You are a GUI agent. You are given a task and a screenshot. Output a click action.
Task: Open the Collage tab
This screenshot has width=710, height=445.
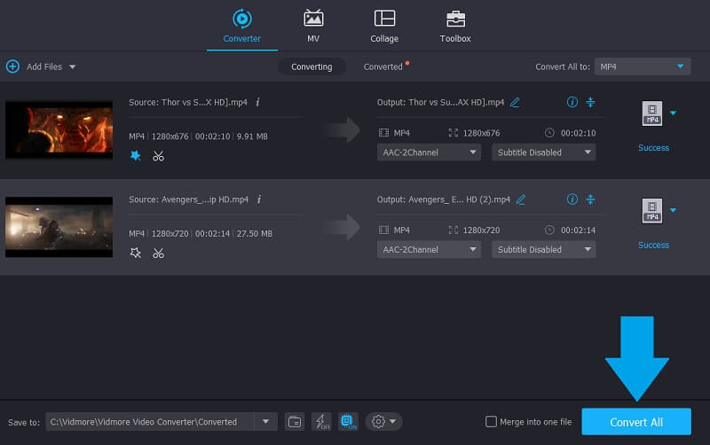pyautogui.click(x=384, y=26)
